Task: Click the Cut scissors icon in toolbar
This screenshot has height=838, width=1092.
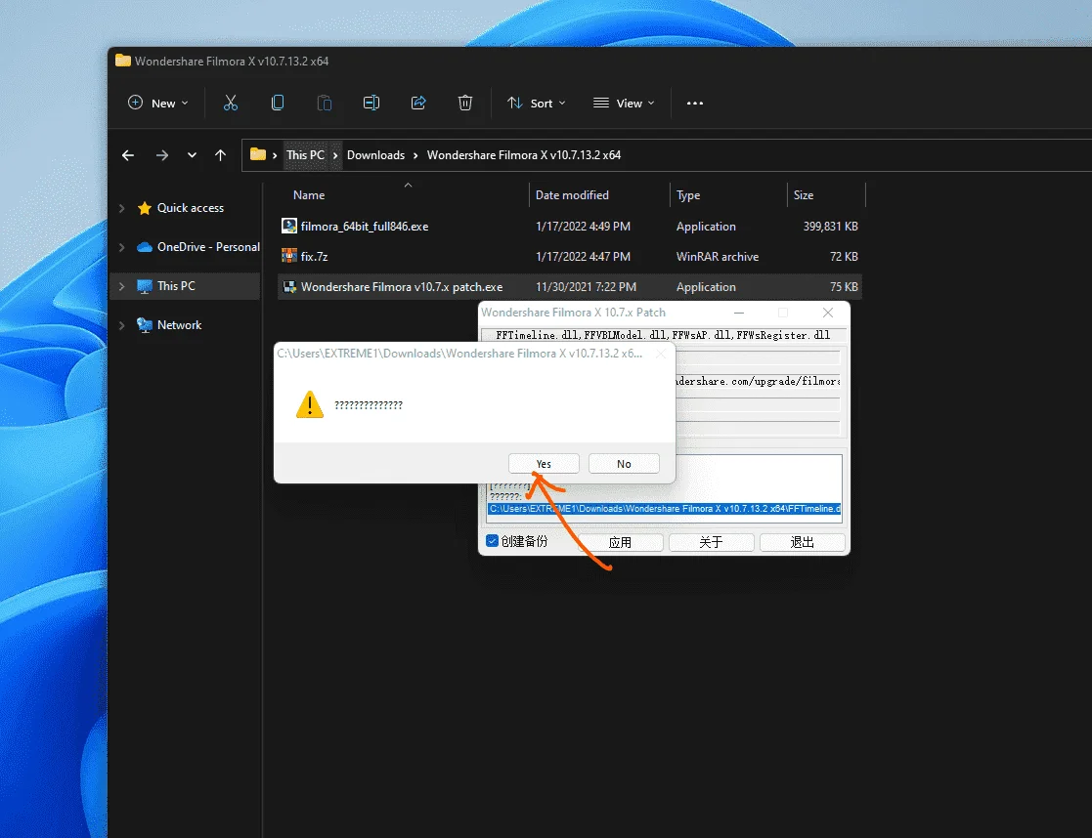Action: point(231,103)
